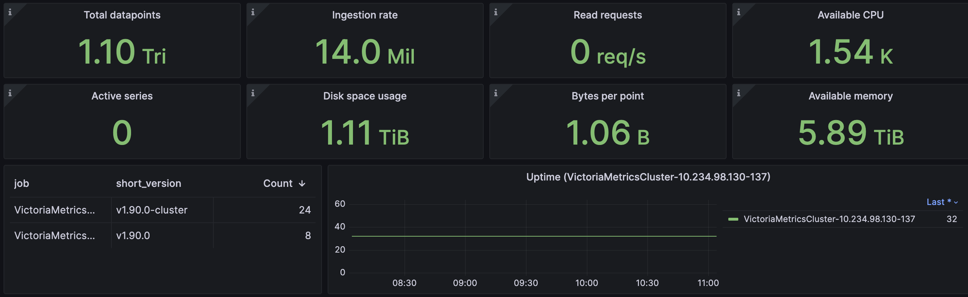
Task: Click the info icon on Available CPU panel
Action: pos(738,12)
